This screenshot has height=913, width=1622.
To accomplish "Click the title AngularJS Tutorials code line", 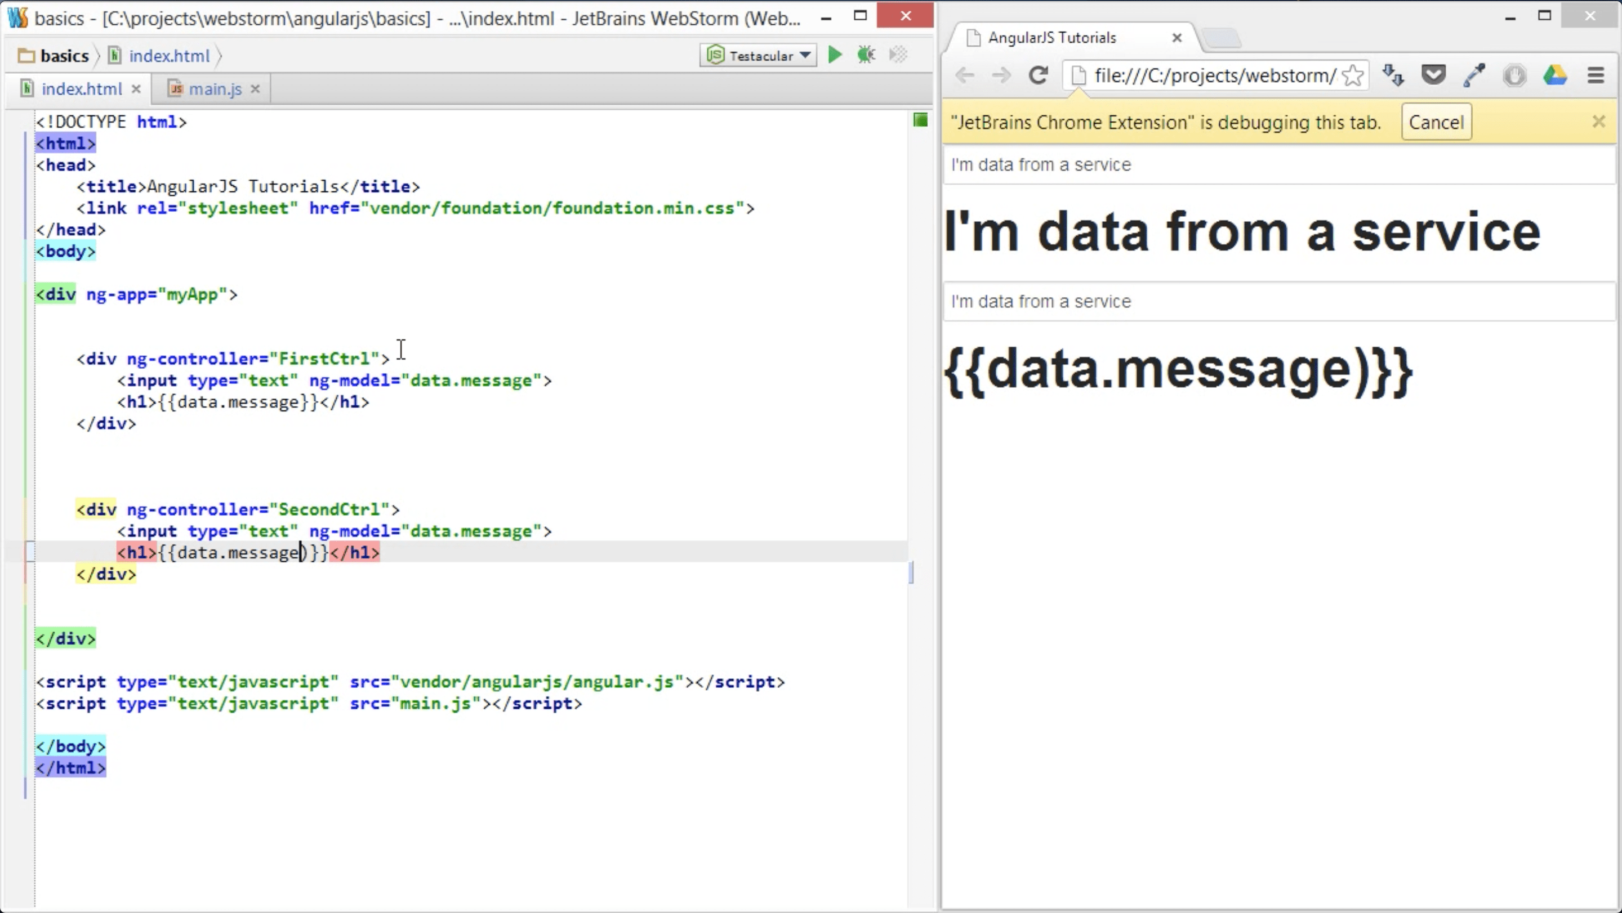I will point(248,187).
